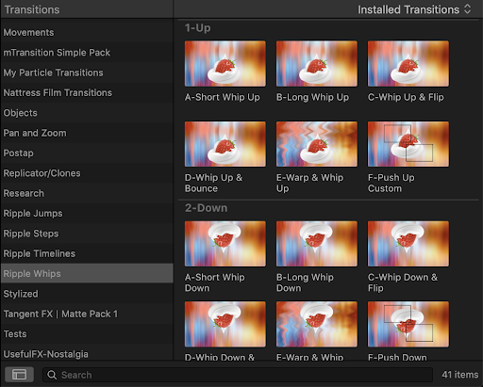Image resolution: width=483 pixels, height=387 pixels.
Task: Click the Transitions panel title
Action: 32,9
